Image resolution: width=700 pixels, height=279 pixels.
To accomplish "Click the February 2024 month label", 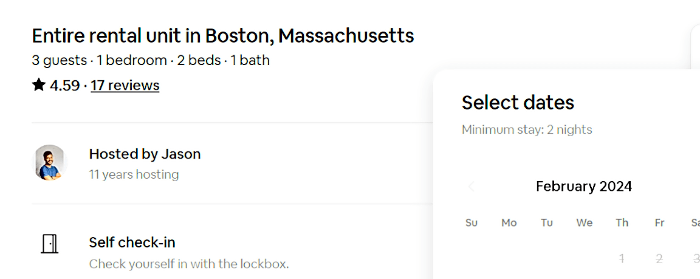I will (x=584, y=186).
